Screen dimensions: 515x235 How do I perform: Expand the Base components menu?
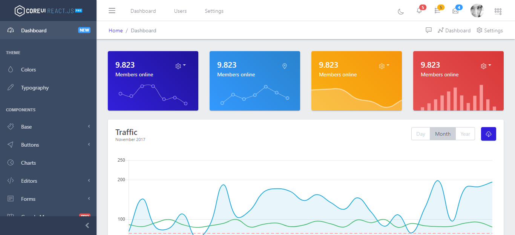click(26, 126)
